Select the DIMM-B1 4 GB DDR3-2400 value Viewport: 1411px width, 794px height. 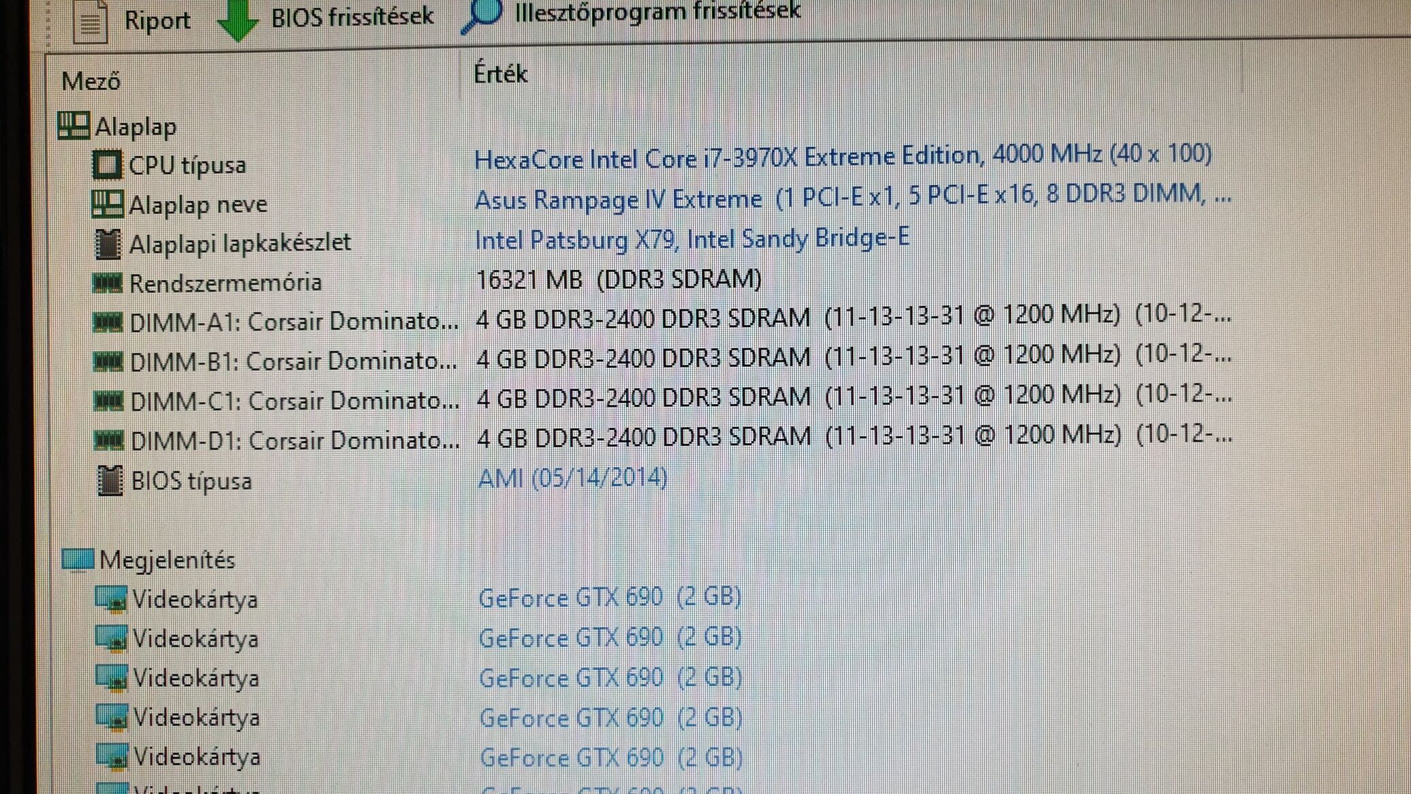coord(854,356)
